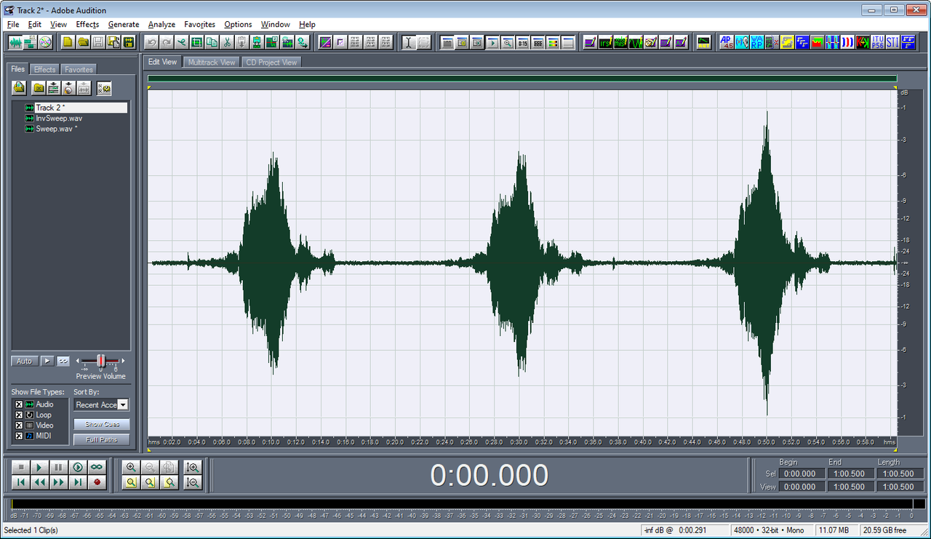Switch to waveform Edit View toolbar icon
This screenshot has width=931, height=539.
tap(15, 42)
